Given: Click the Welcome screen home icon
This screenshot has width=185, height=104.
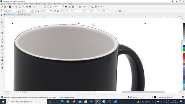Looking at the screenshot, I should 5,15.
